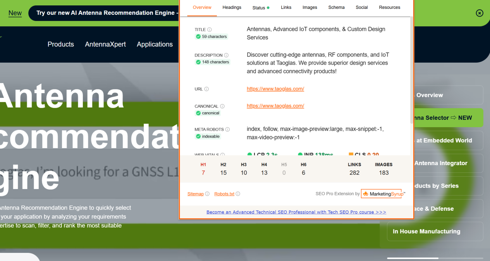Click the New link in banner
The height and width of the screenshot is (261, 490).
[x=15, y=13]
